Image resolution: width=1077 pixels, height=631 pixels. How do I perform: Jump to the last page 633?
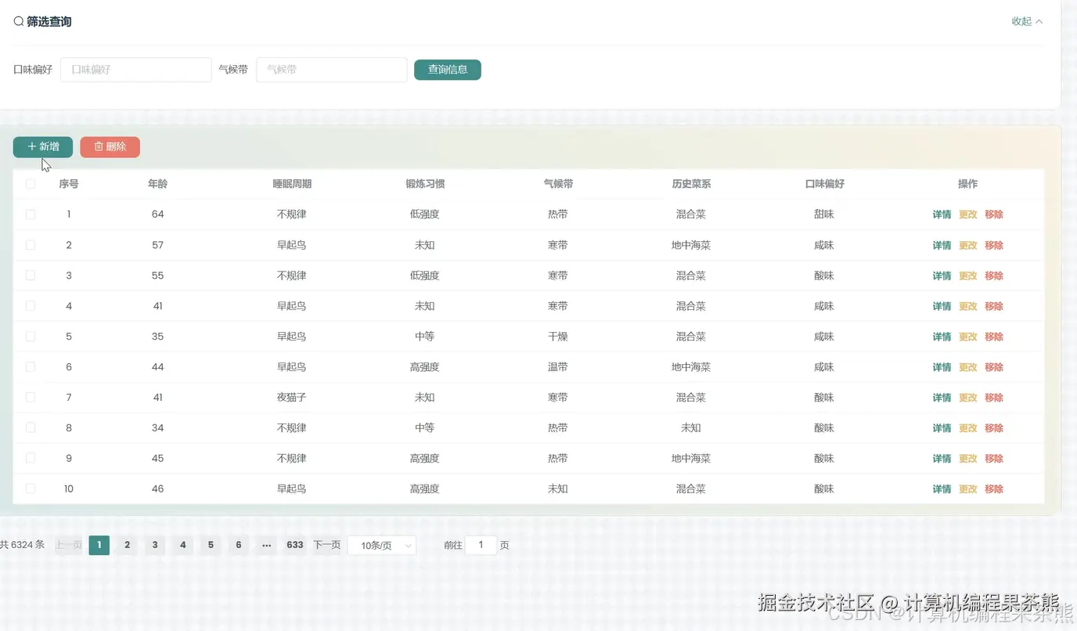coord(294,545)
